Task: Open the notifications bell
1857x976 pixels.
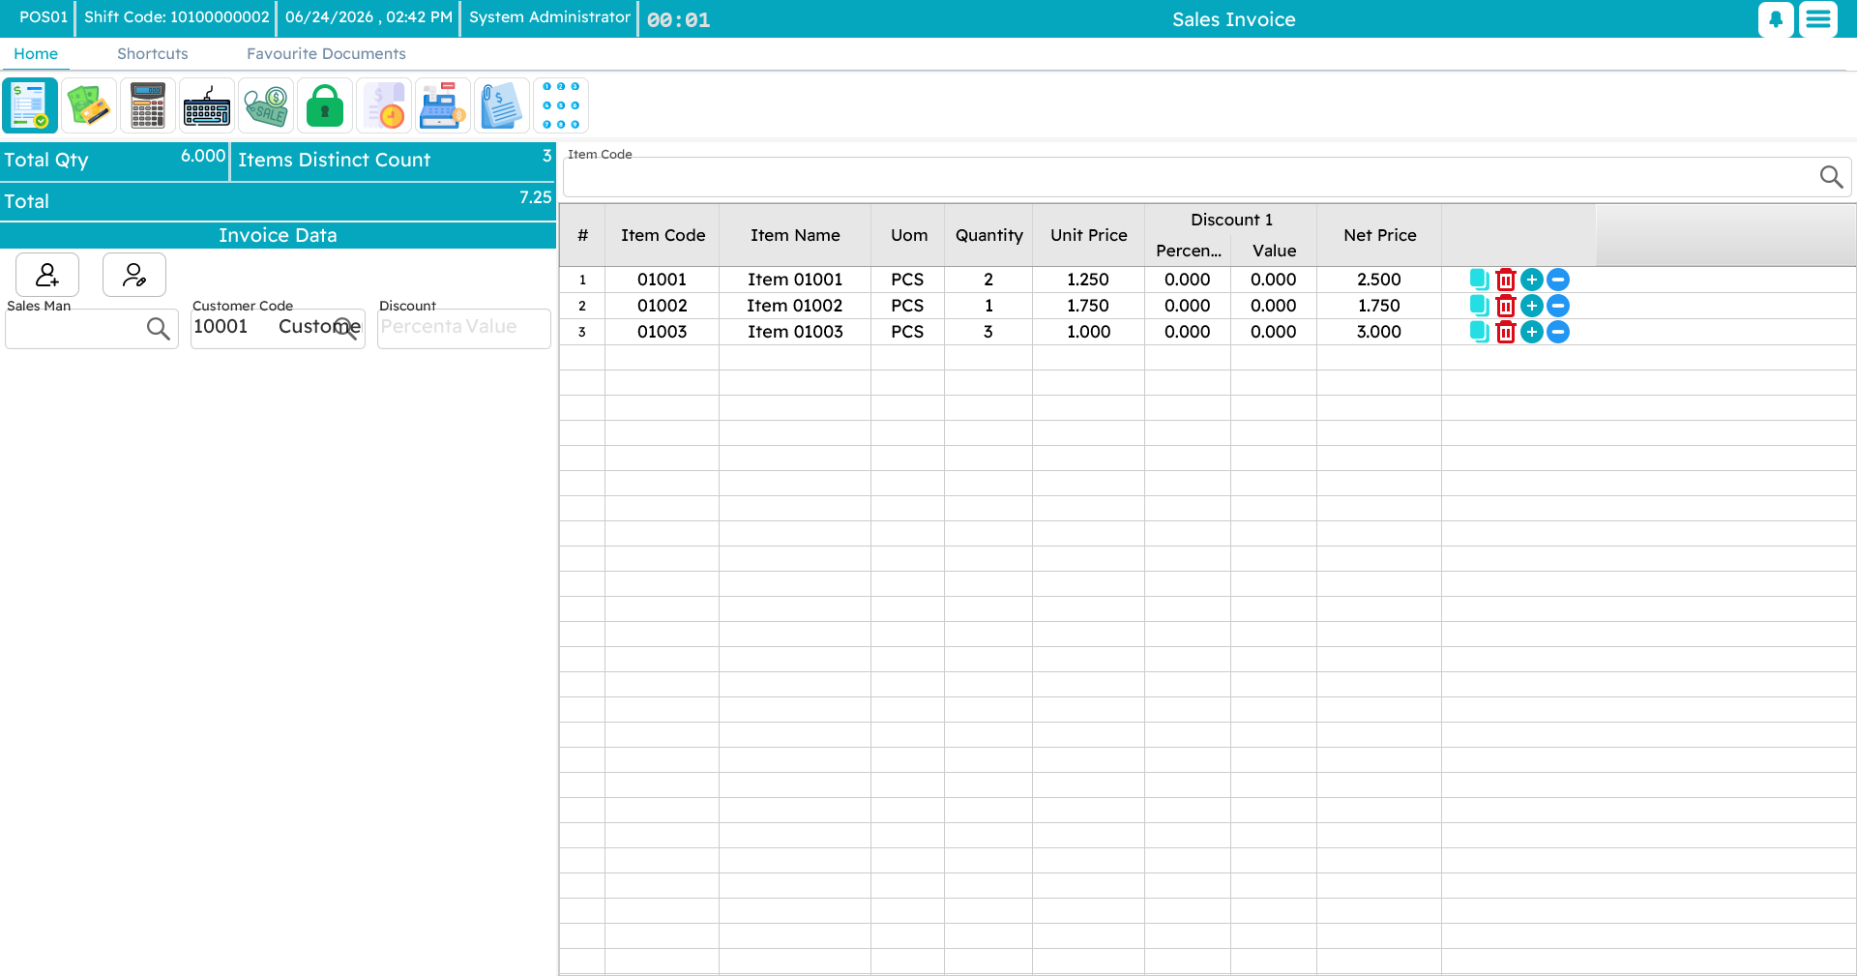Action: coord(1776,19)
